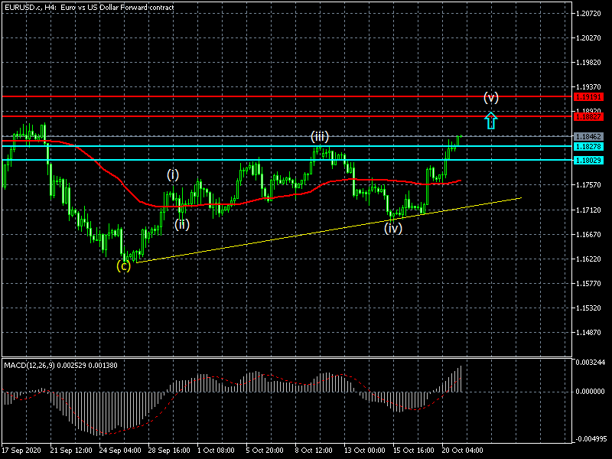Select the wave label (v)
The image size is (612, 459).
pyautogui.click(x=491, y=97)
